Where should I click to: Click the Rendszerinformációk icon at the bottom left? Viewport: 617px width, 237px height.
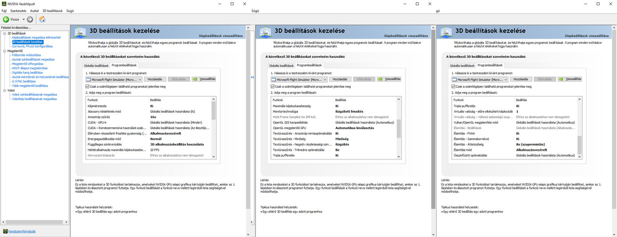point(5,231)
